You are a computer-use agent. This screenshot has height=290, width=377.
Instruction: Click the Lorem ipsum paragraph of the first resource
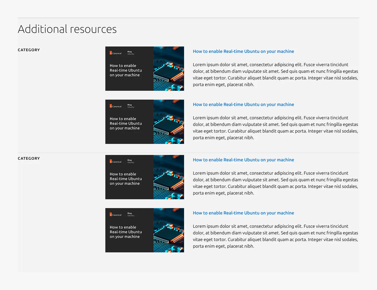(276, 75)
